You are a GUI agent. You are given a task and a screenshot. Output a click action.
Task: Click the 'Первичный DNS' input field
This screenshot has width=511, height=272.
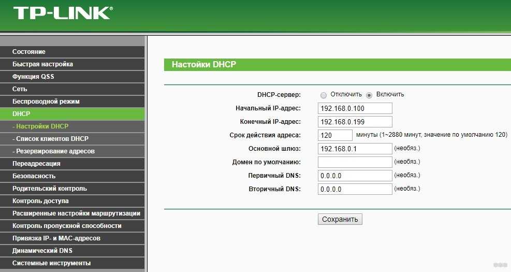click(x=355, y=176)
